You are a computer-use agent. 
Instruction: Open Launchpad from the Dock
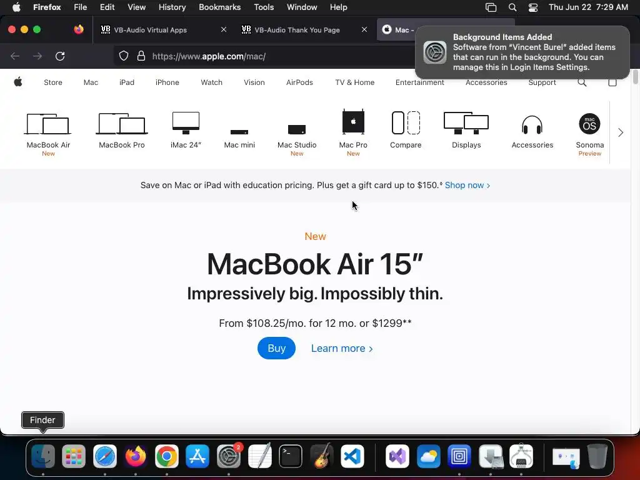coord(74,456)
